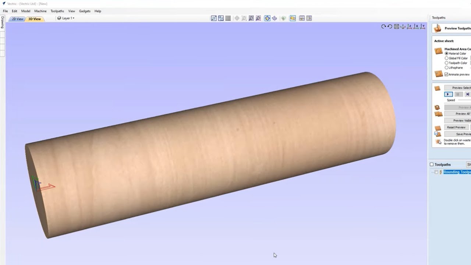Click the Preview Selected Toolpath button
Image resolution: width=471 pixels, height=265 pixels.
click(457, 88)
